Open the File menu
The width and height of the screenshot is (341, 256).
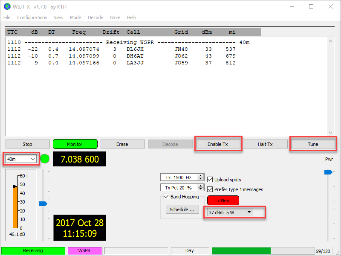pyautogui.click(x=7, y=17)
